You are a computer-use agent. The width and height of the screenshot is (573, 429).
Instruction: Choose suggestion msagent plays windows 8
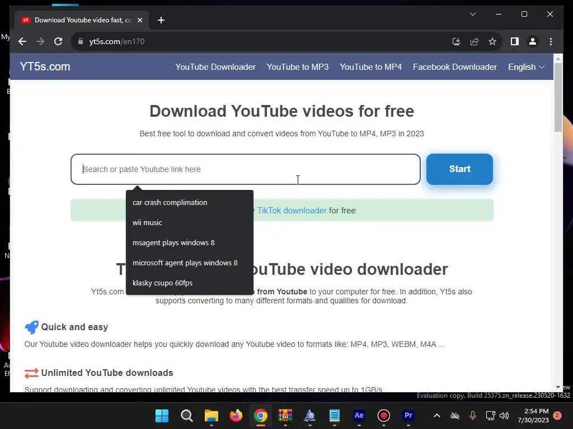tap(189, 242)
